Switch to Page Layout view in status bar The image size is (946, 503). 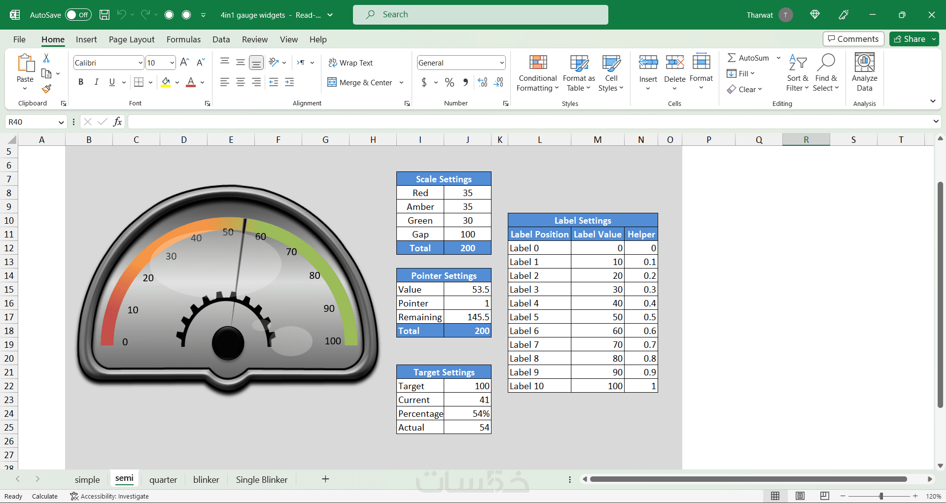(800, 496)
